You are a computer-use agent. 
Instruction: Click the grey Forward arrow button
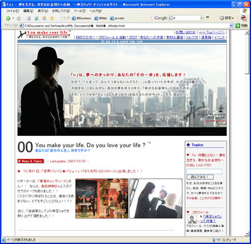[18, 18]
